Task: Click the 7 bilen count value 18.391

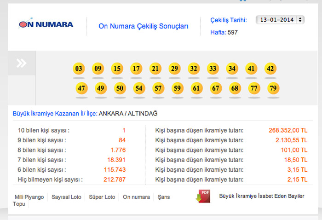Action: click(116, 160)
